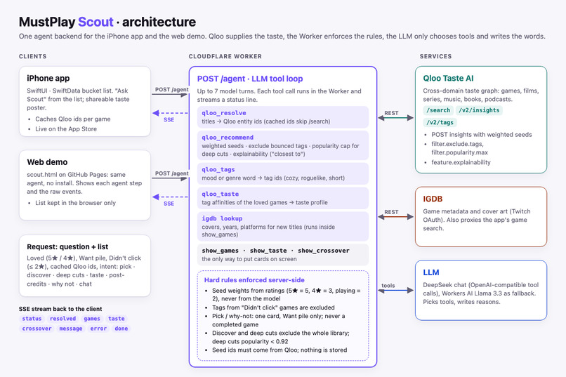This screenshot has width=566, height=377.
Task: Click the "MustPlay Scout · architecture" title
Action: [x=107, y=22]
